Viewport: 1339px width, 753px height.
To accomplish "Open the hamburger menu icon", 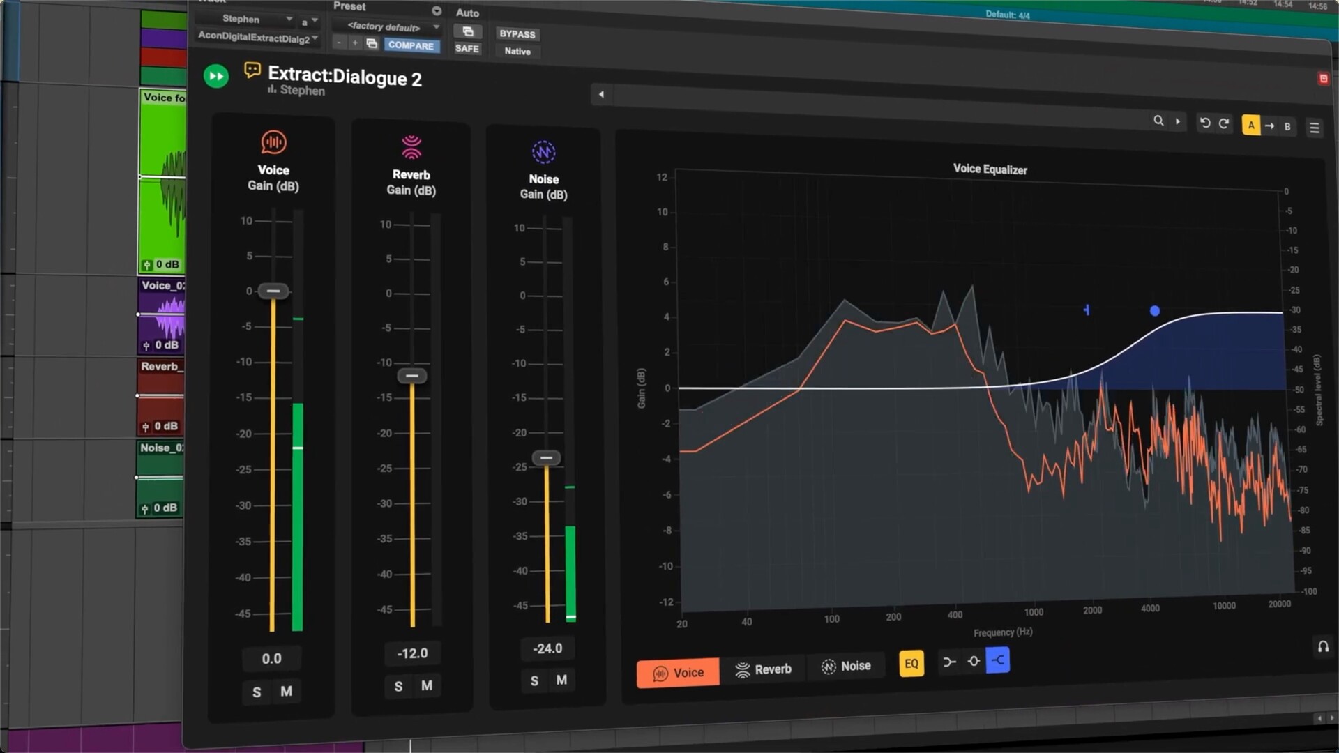I will click(x=1314, y=128).
